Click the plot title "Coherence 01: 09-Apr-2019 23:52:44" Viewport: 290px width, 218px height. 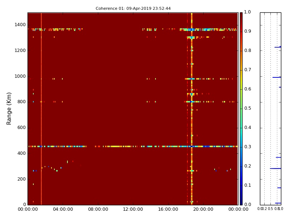(x=133, y=8)
